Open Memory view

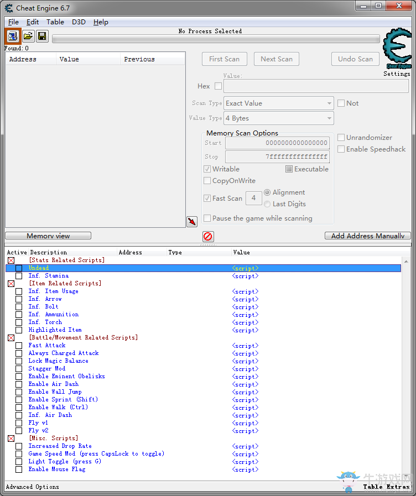48,236
